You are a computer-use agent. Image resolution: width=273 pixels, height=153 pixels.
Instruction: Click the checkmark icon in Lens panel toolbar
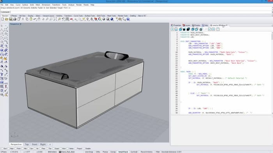click(x=210, y=29)
